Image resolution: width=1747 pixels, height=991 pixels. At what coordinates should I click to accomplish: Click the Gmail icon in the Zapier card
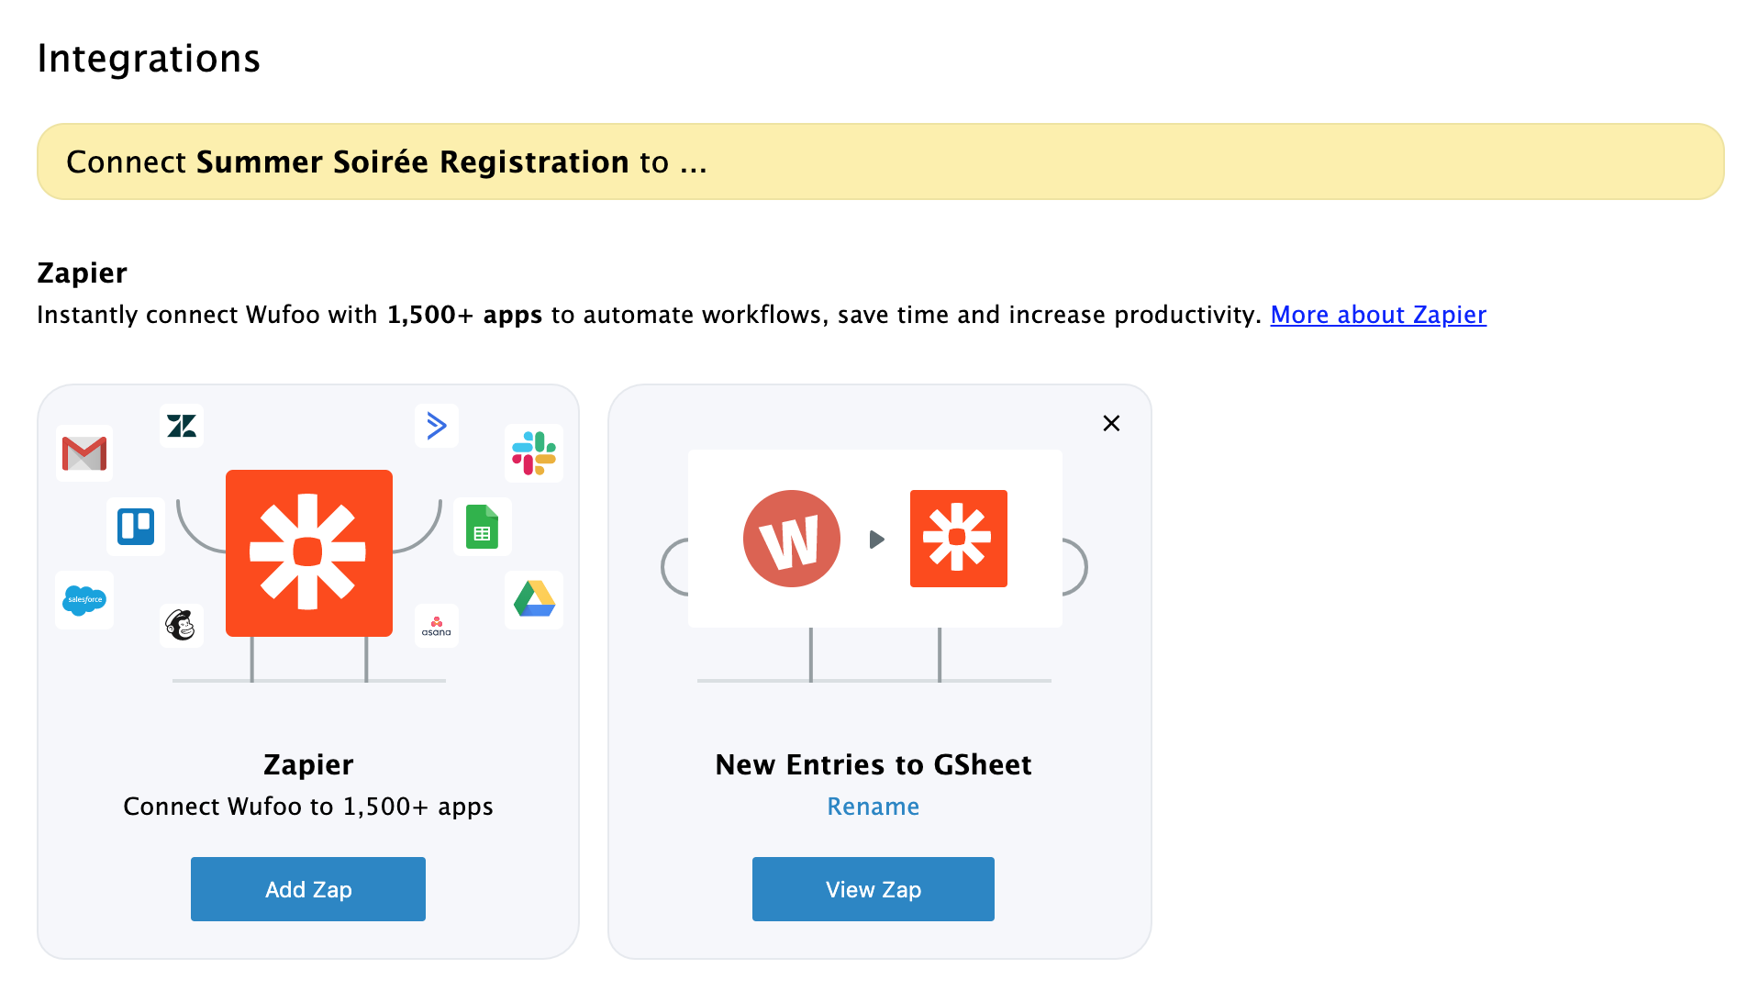pyautogui.click(x=84, y=453)
